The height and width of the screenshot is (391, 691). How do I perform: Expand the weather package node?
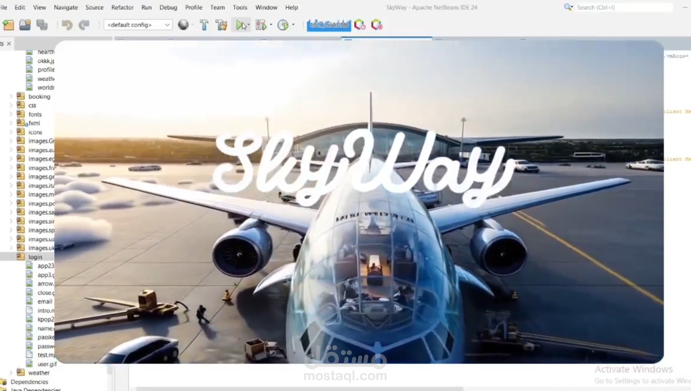(11, 373)
